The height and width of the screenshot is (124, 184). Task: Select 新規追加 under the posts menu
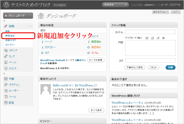(x=10, y=36)
